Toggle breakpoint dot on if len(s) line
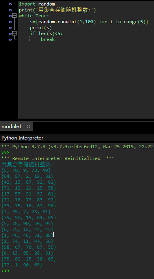154x279 pixels. tap(10, 33)
